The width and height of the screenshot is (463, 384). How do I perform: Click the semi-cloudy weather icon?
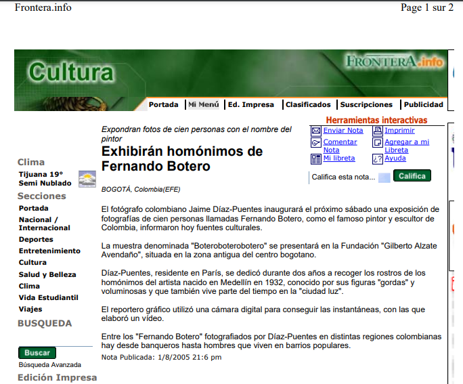[87, 179]
